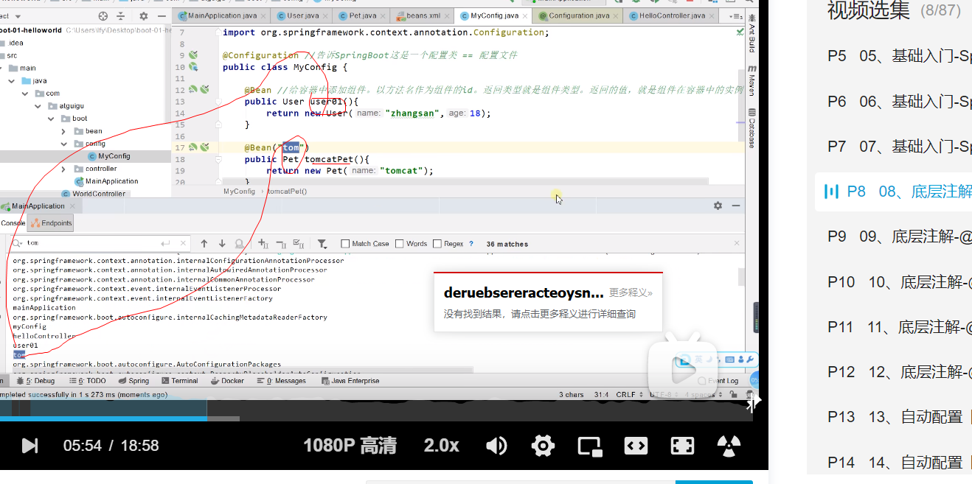972x484 pixels.
Task: Collapse the atguigu package node
Action: tap(39, 105)
